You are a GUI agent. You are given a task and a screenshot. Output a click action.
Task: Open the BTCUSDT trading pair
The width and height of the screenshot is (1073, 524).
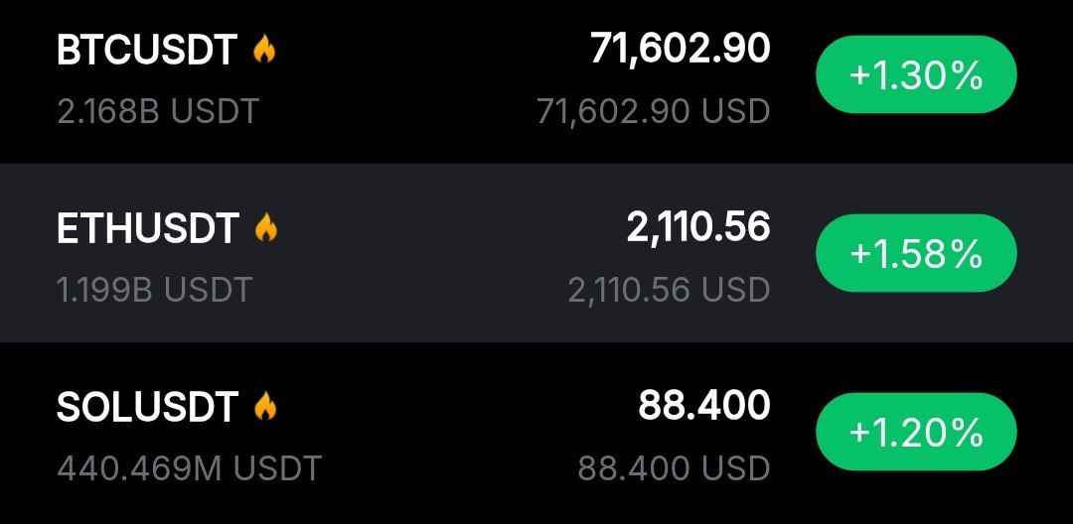[x=147, y=52]
